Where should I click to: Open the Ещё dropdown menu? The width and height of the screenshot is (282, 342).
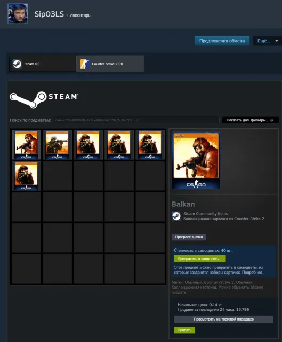(x=268, y=41)
